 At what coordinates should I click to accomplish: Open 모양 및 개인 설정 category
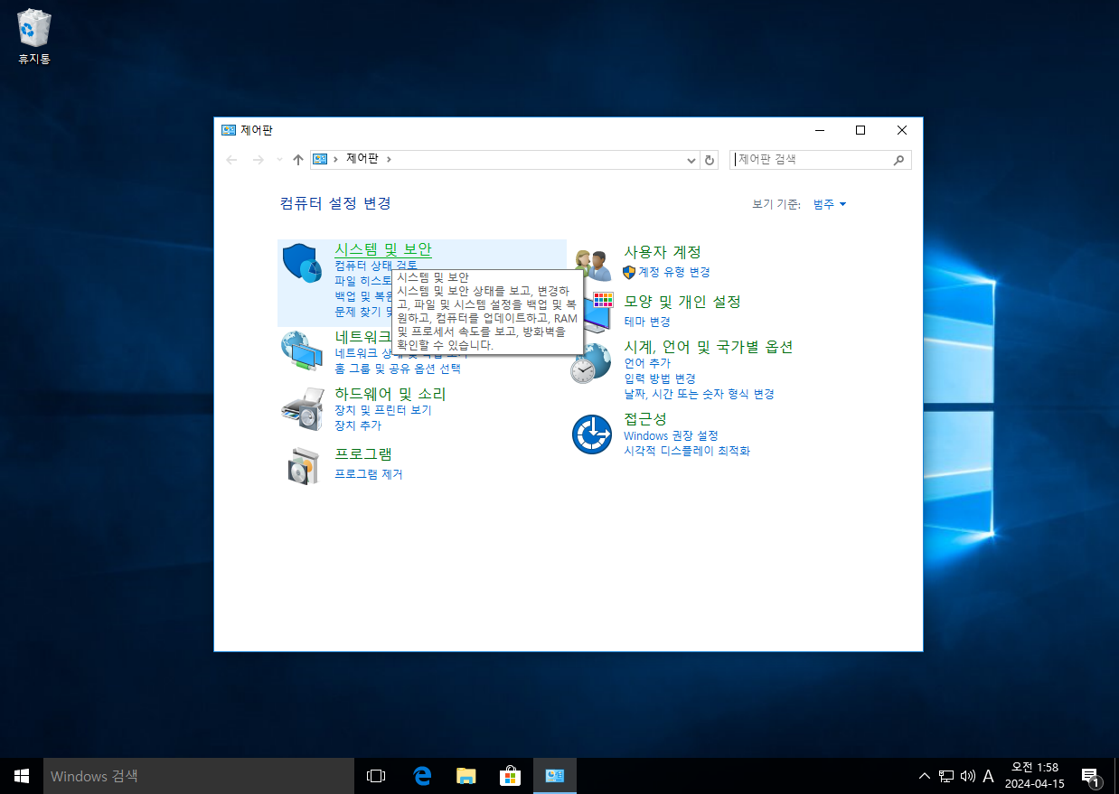(682, 301)
